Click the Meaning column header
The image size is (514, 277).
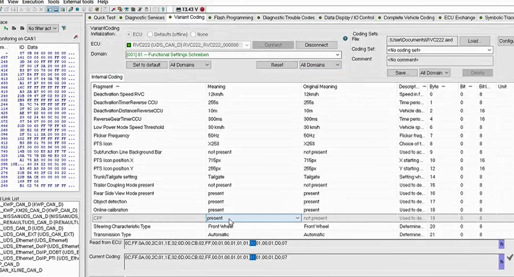(x=216, y=86)
